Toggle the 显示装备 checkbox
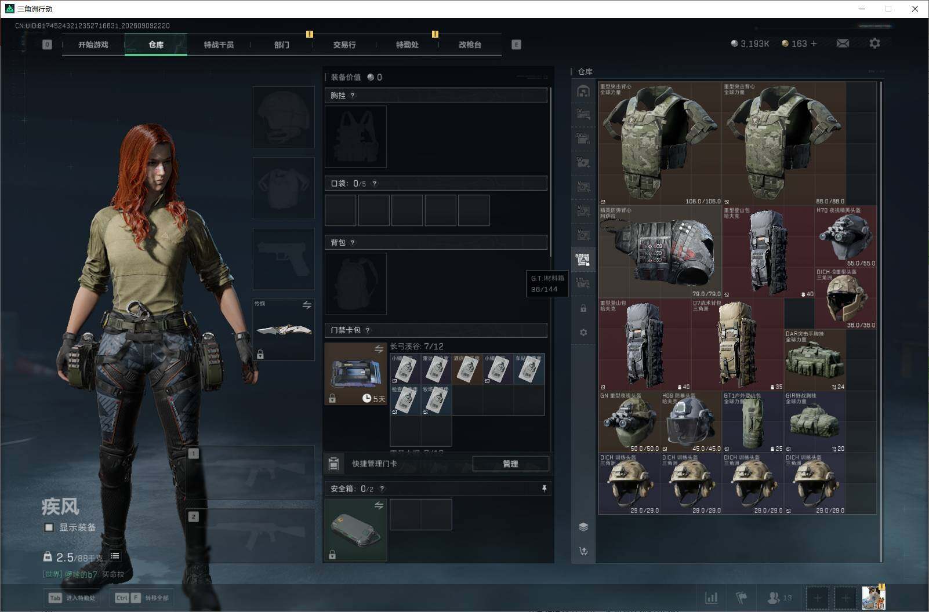The image size is (929, 612). click(49, 527)
